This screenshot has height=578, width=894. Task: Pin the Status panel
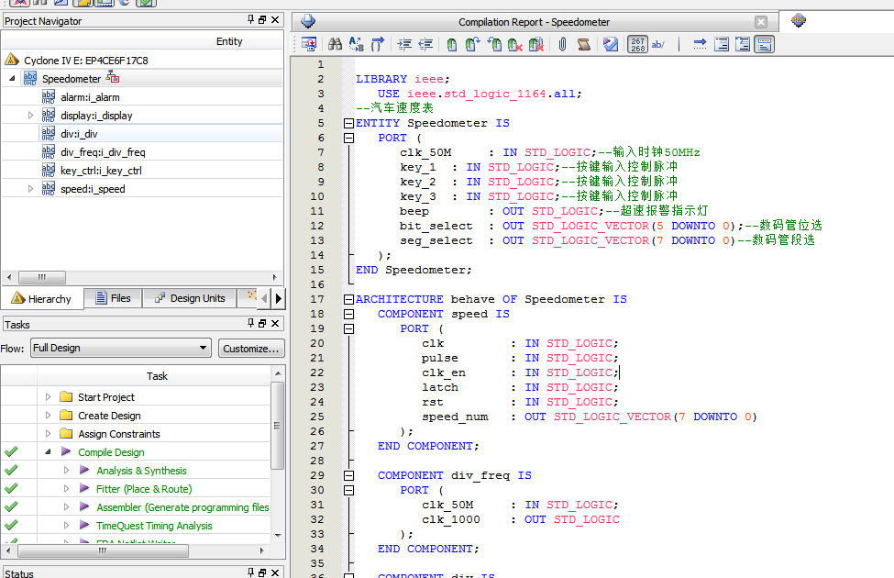[250, 572]
